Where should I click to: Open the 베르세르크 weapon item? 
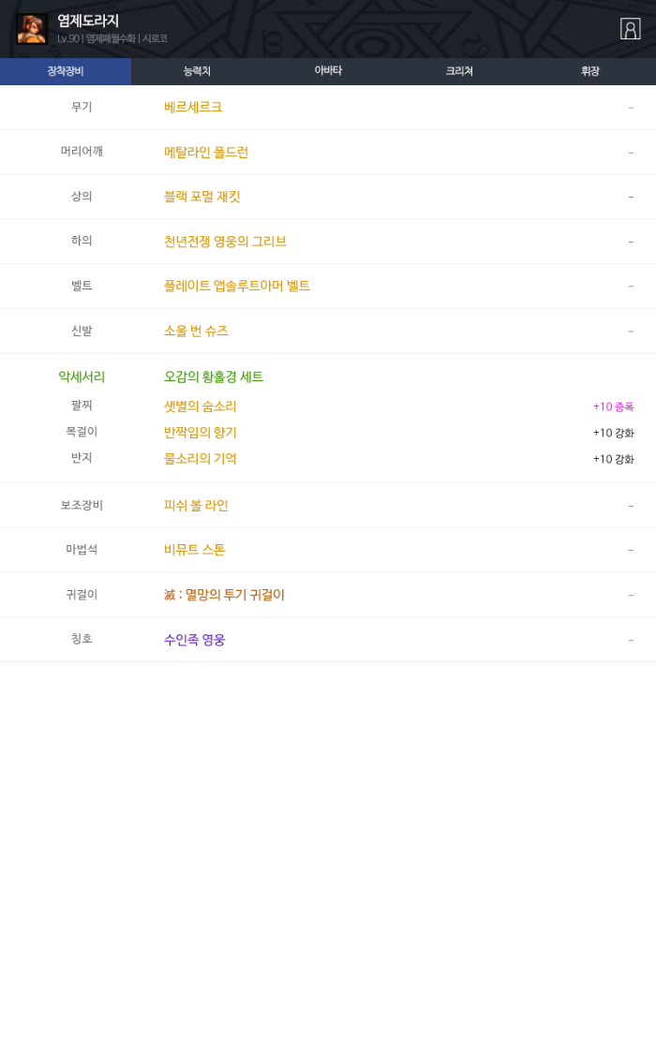(193, 108)
